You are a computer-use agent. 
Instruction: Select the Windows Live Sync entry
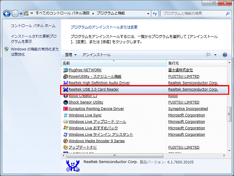click(x=85, y=115)
